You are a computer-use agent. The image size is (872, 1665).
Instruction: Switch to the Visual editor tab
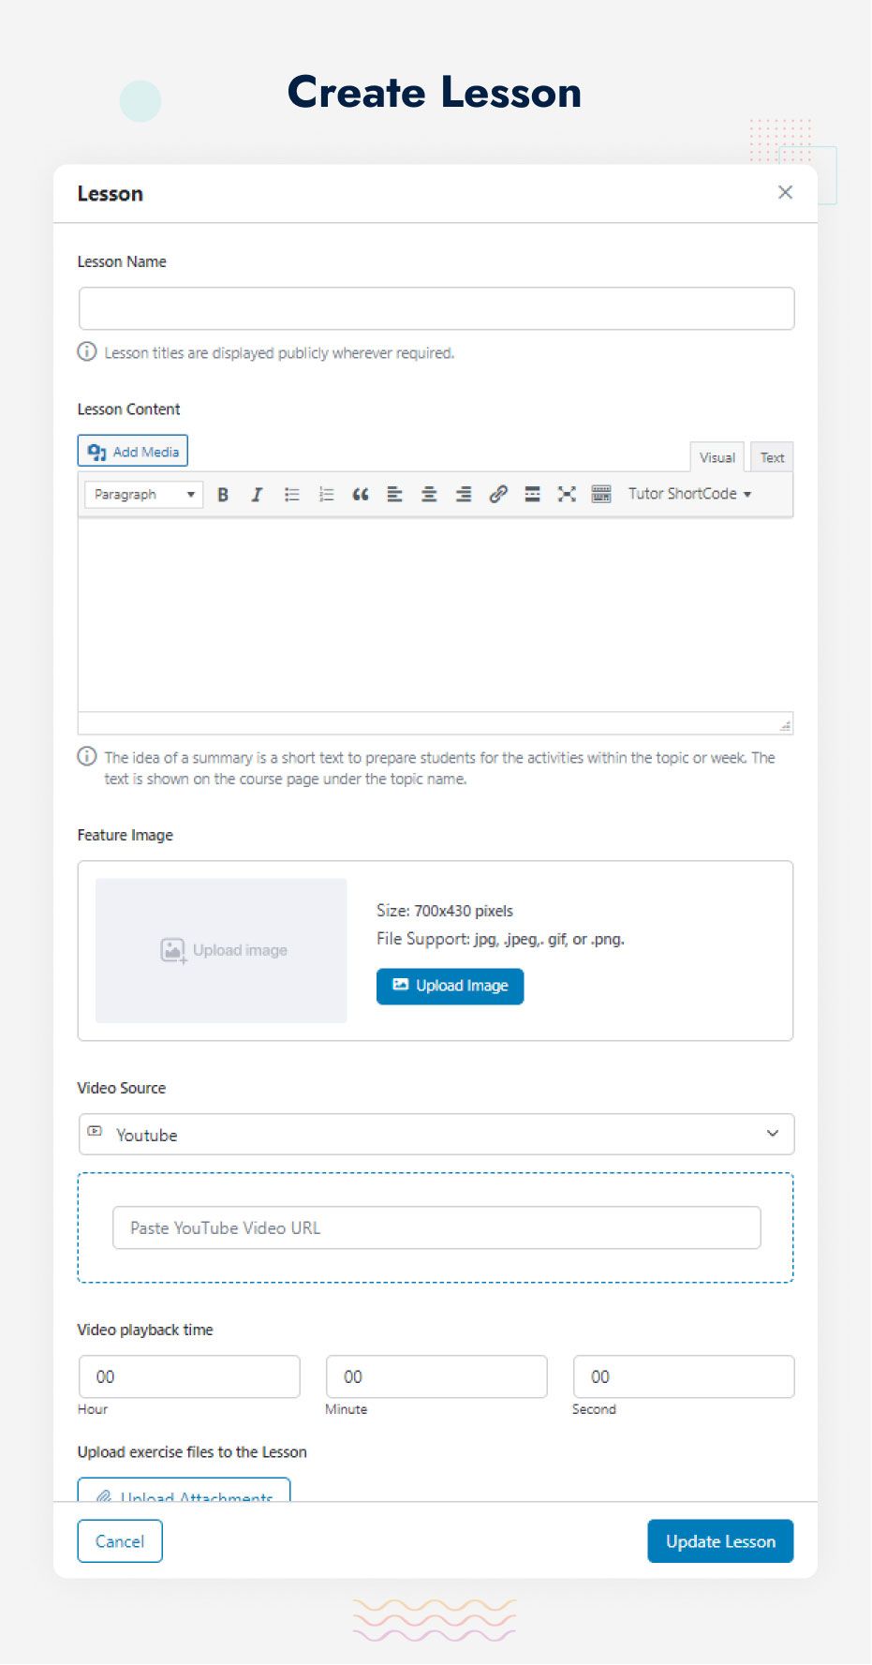pyautogui.click(x=717, y=457)
